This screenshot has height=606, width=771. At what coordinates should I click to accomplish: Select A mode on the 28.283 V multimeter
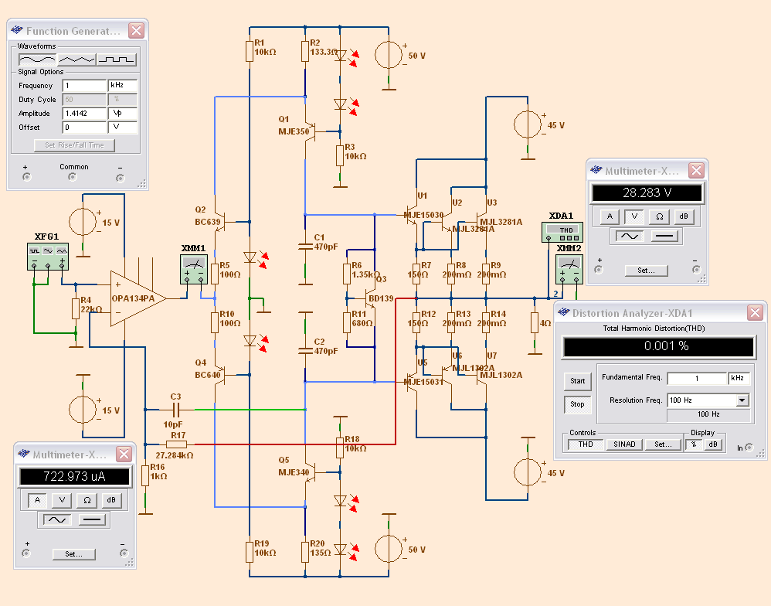click(610, 216)
